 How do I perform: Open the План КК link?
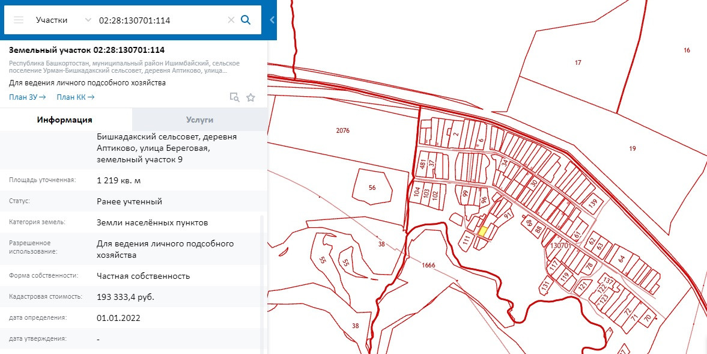coord(75,97)
